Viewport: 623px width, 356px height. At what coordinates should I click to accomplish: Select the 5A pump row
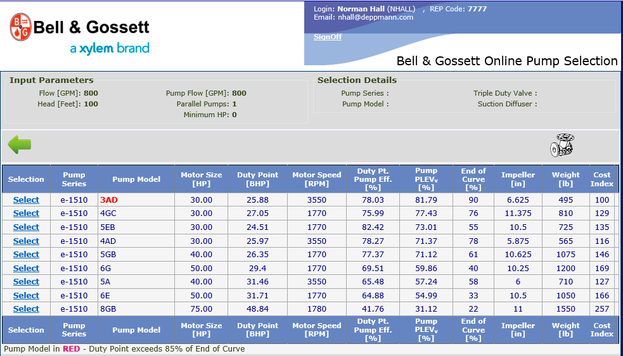[x=26, y=282]
